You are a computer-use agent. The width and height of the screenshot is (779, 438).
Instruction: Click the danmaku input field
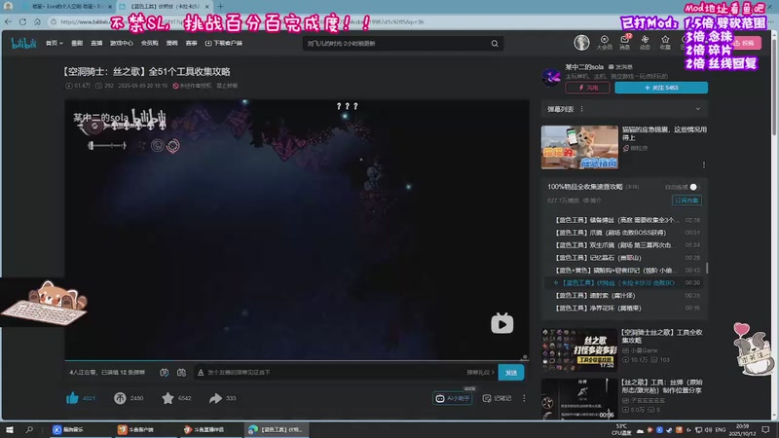[330, 373]
